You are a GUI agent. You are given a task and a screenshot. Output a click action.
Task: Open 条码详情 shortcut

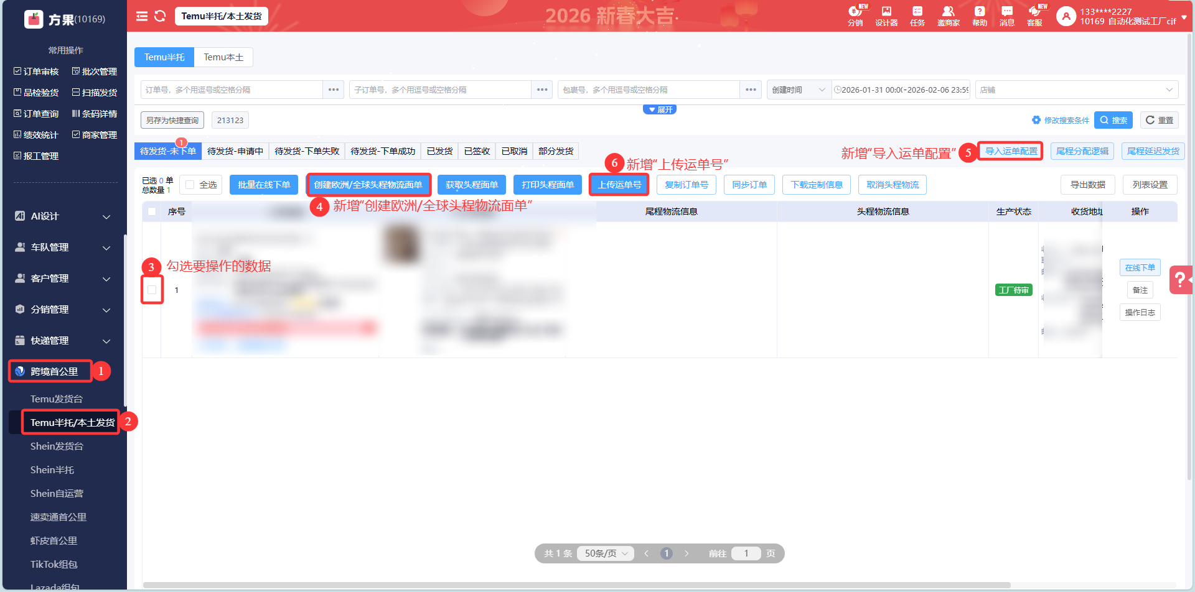coord(95,114)
